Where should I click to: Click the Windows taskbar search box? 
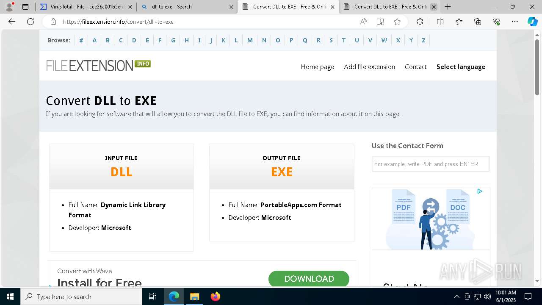[x=81, y=297]
